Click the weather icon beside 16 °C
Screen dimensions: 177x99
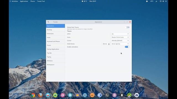point(82,1)
